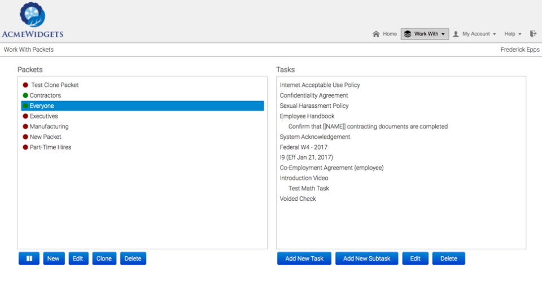
Task: Click the red status dot beside Executives
Action: 25,116
